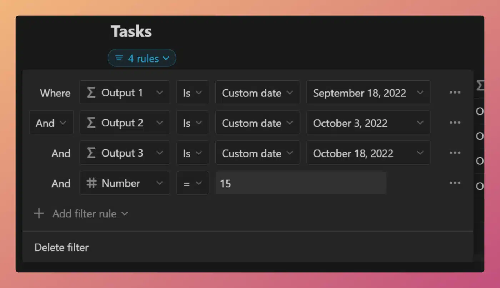The image size is (500, 288).
Task: Pick a date from September 18, 2022 selector
Action: coord(368,93)
